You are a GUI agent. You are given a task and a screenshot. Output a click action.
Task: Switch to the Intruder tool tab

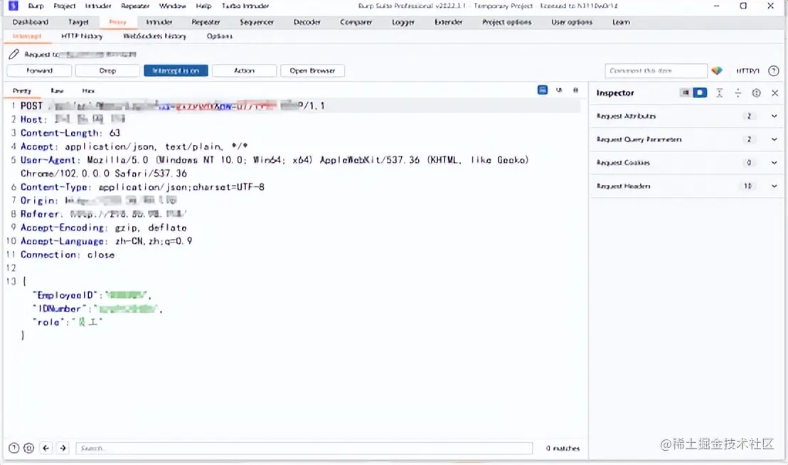159,22
